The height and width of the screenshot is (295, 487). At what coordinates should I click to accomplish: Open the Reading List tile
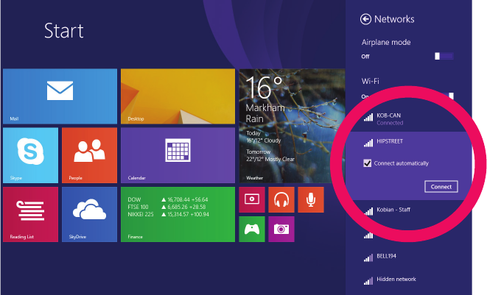(30, 214)
